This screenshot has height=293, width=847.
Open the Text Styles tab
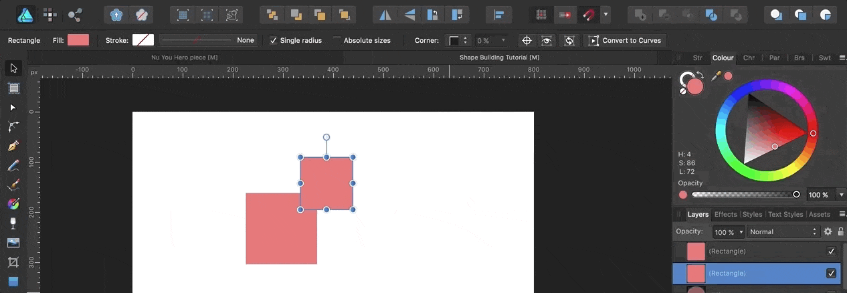[785, 215]
